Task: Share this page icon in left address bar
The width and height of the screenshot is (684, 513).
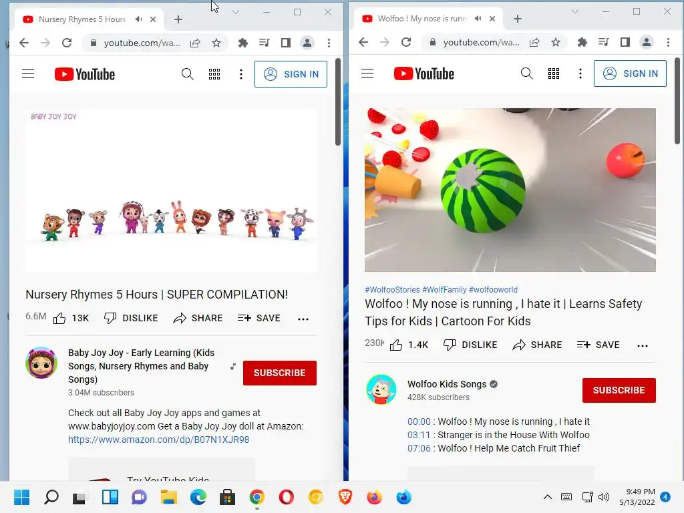Action: pos(195,43)
